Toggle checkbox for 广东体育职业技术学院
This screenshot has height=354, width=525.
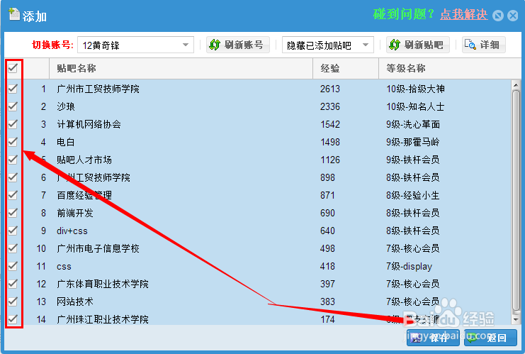(13, 284)
